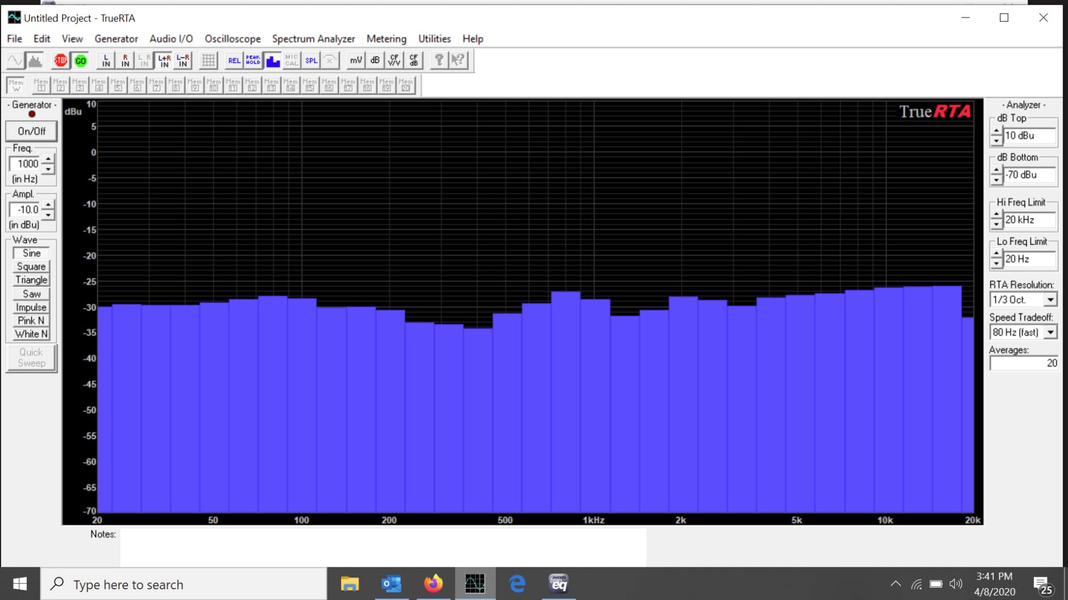This screenshot has height=600, width=1068.
Task: Enable the REL relative mode icon
Action: 233,61
